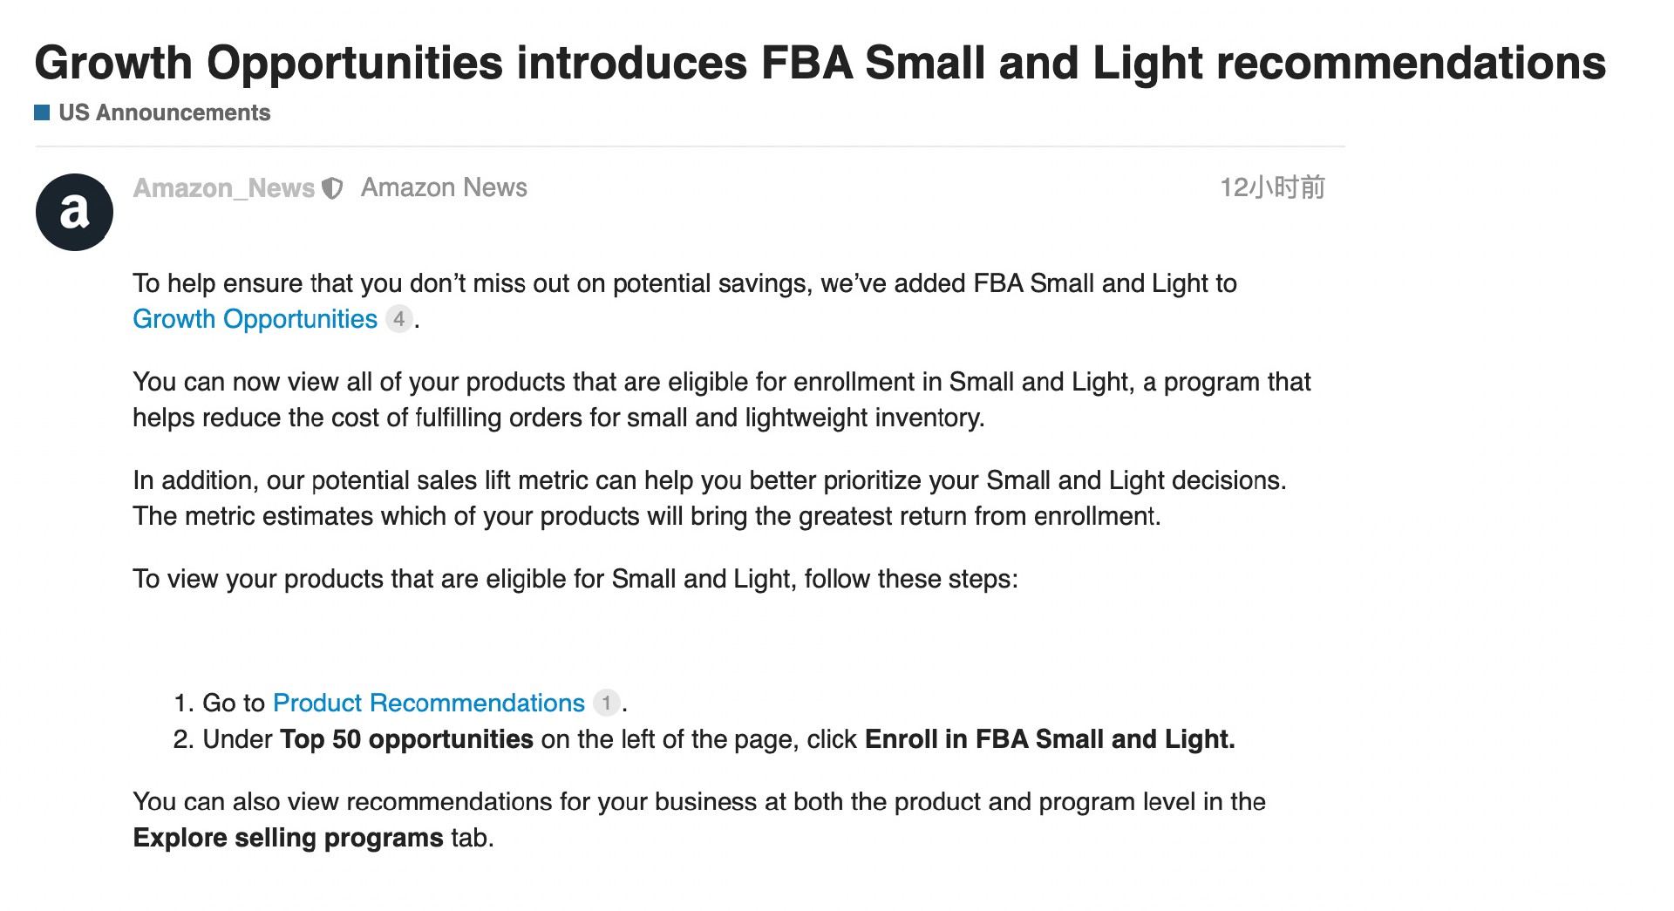Click the click-count badge showing 1
This screenshot has width=1674, height=911.
tap(606, 703)
